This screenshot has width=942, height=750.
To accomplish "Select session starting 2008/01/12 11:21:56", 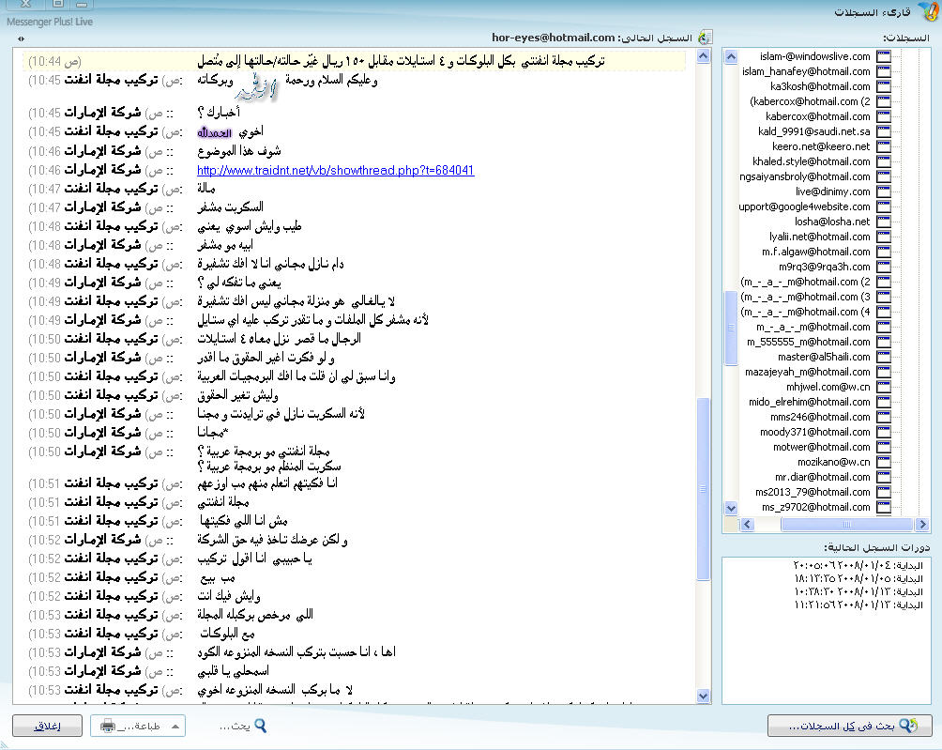I will click(844, 605).
